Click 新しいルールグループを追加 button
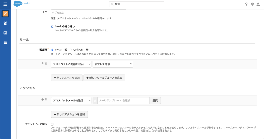264x139 pixels. 104,78
